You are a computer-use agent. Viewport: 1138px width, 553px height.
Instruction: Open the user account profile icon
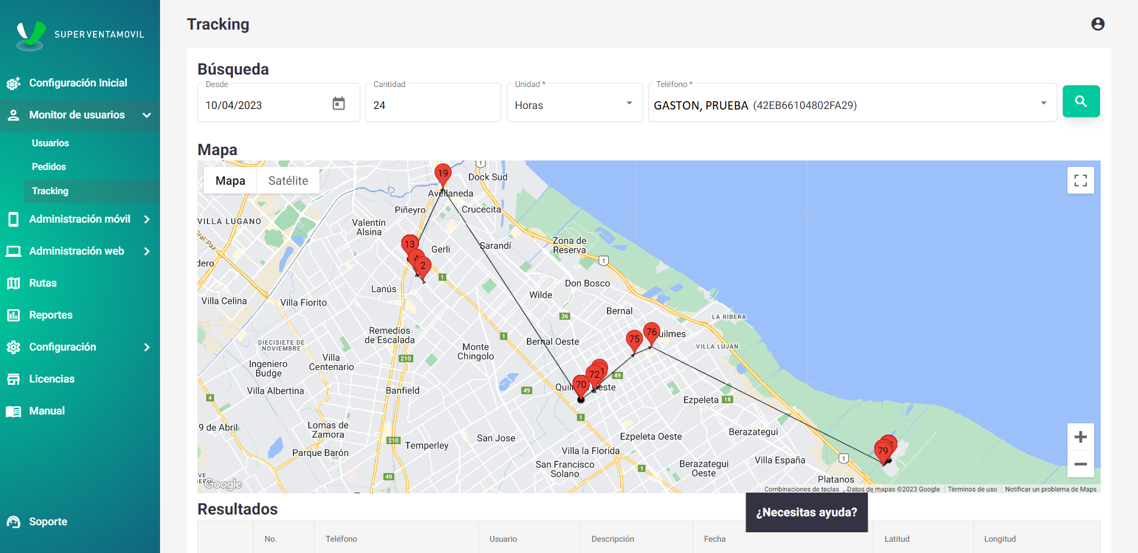click(1098, 24)
